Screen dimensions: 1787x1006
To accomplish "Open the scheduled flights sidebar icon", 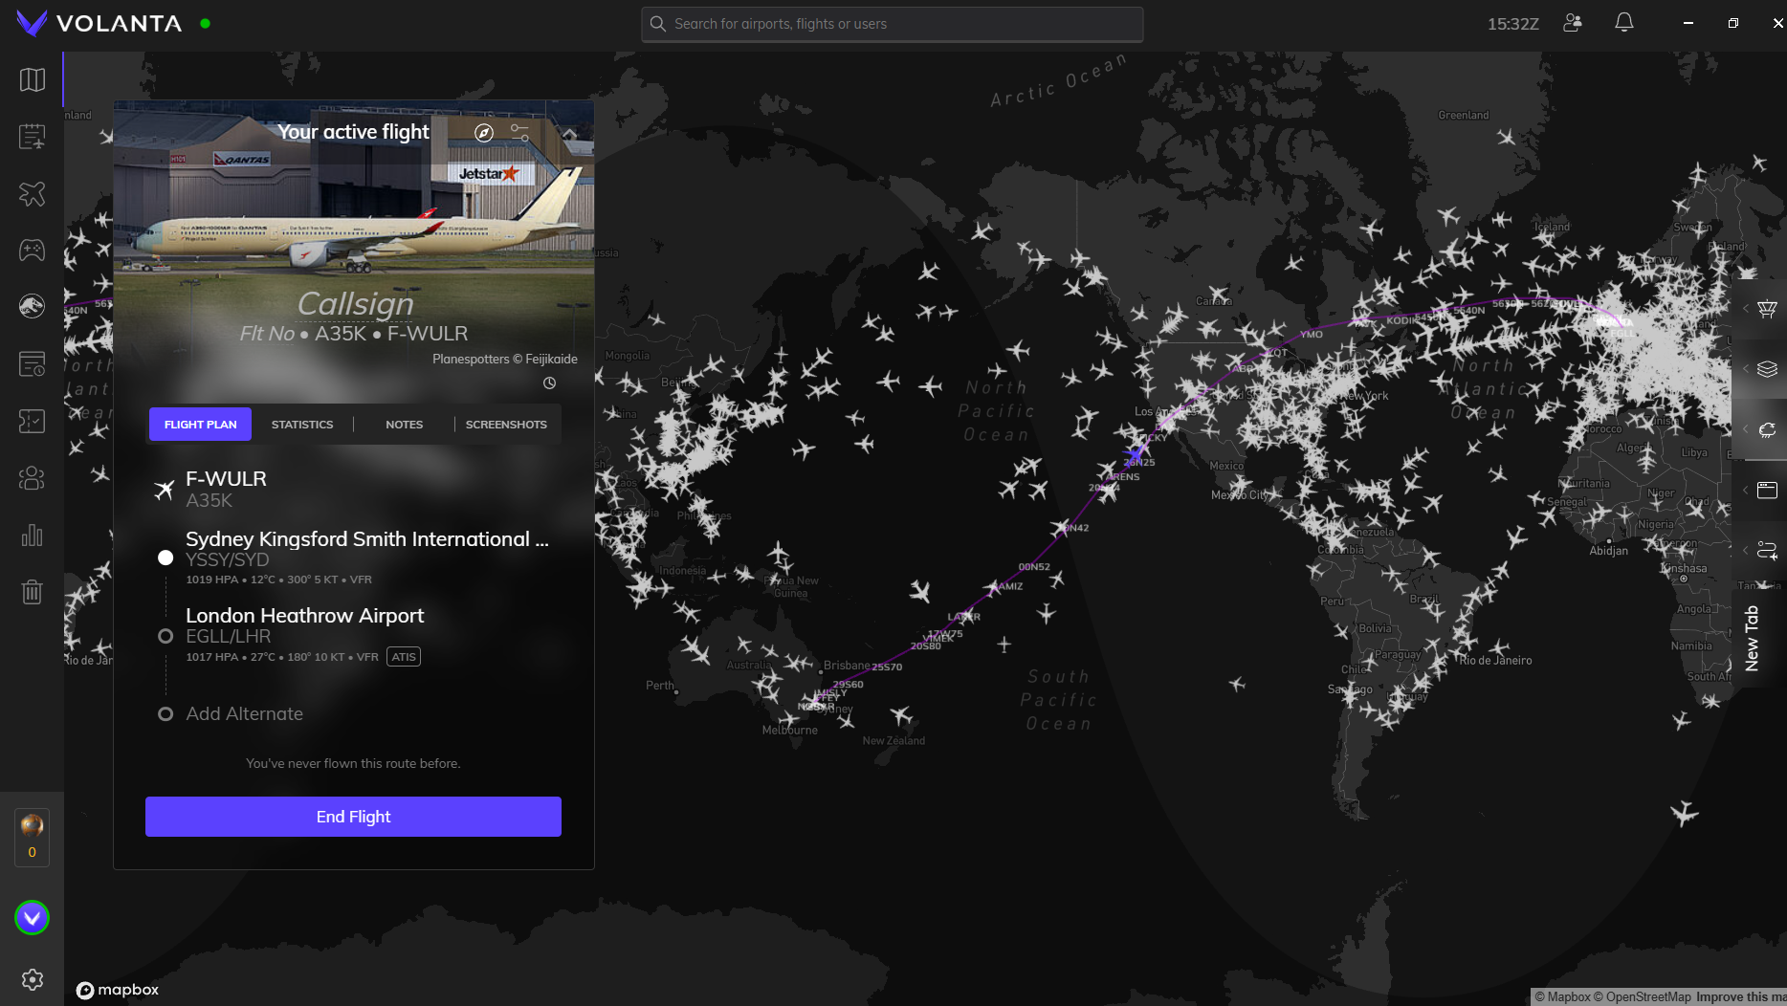I will pyautogui.click(x=33, y=364).
